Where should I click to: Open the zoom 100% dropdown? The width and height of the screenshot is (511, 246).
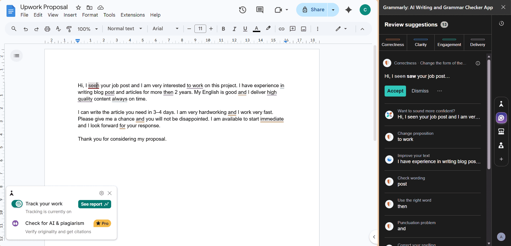(x=88, y=29)
